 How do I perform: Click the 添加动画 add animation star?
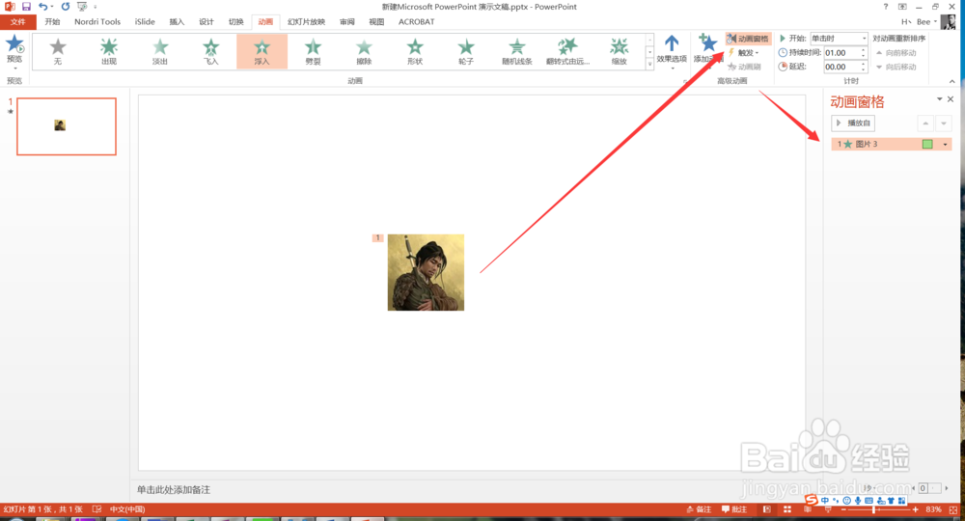click(707, 44)
